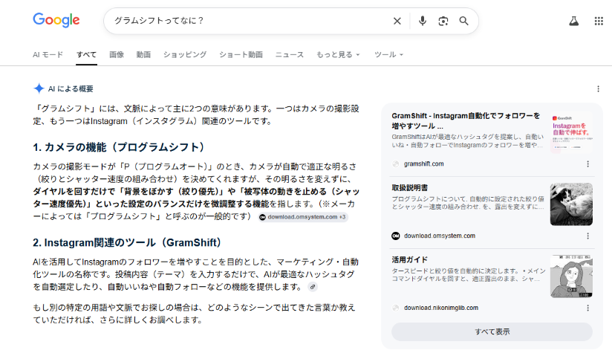This screenshot has height=356, width=612.
Task: Expand the ツール dropdown
Action: click(x=388, y=55)
